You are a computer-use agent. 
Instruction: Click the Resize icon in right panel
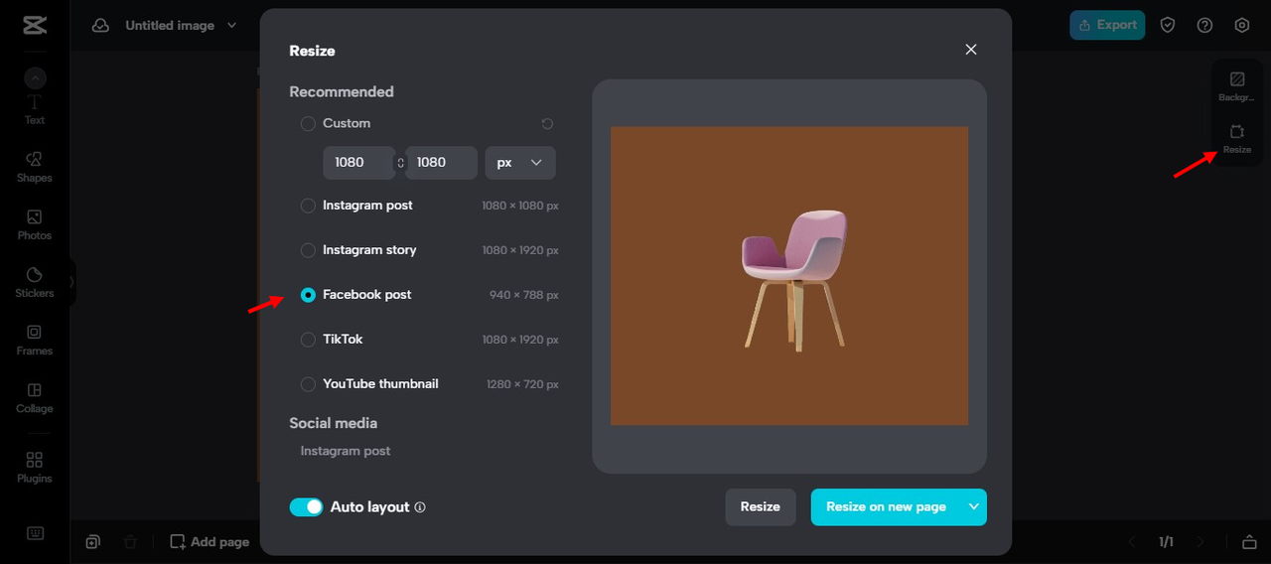[1237, 138]
